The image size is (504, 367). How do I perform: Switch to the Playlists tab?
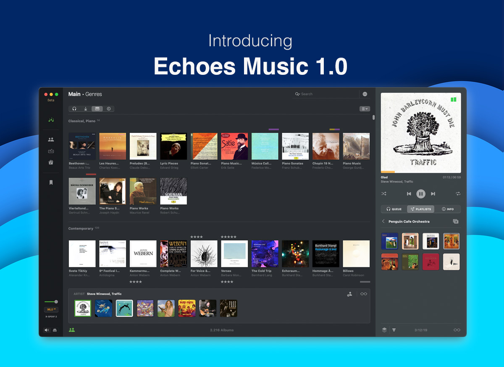[421, 209]
